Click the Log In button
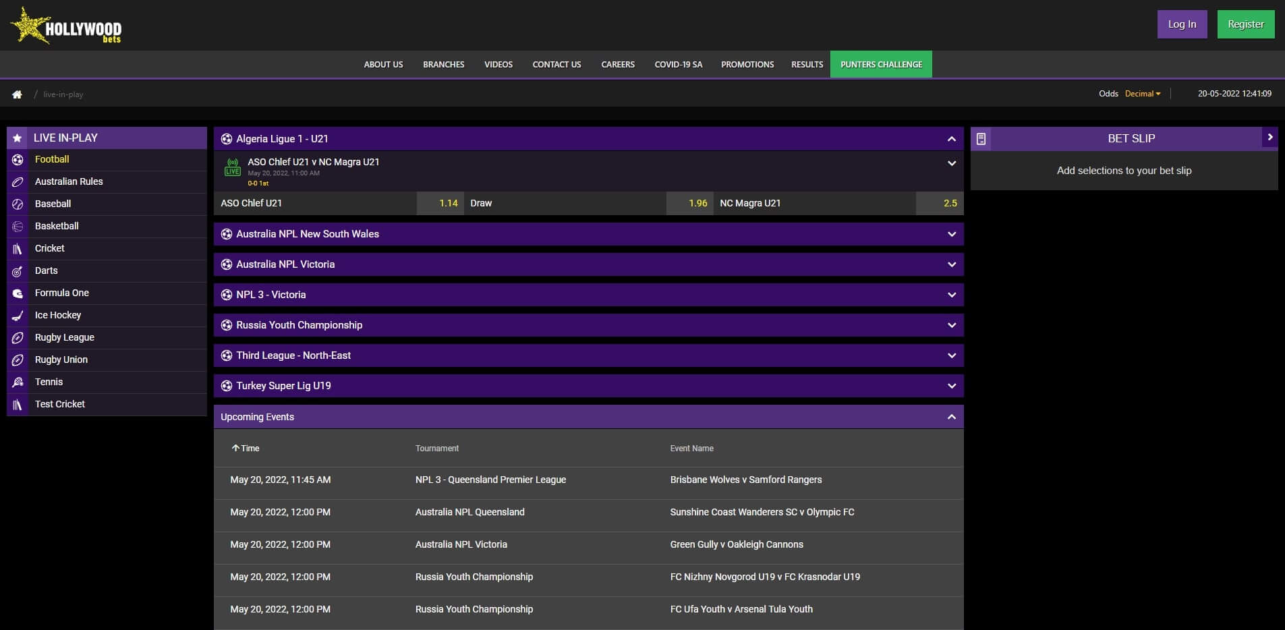1285x630 pixels. (x=1181, y=24)
